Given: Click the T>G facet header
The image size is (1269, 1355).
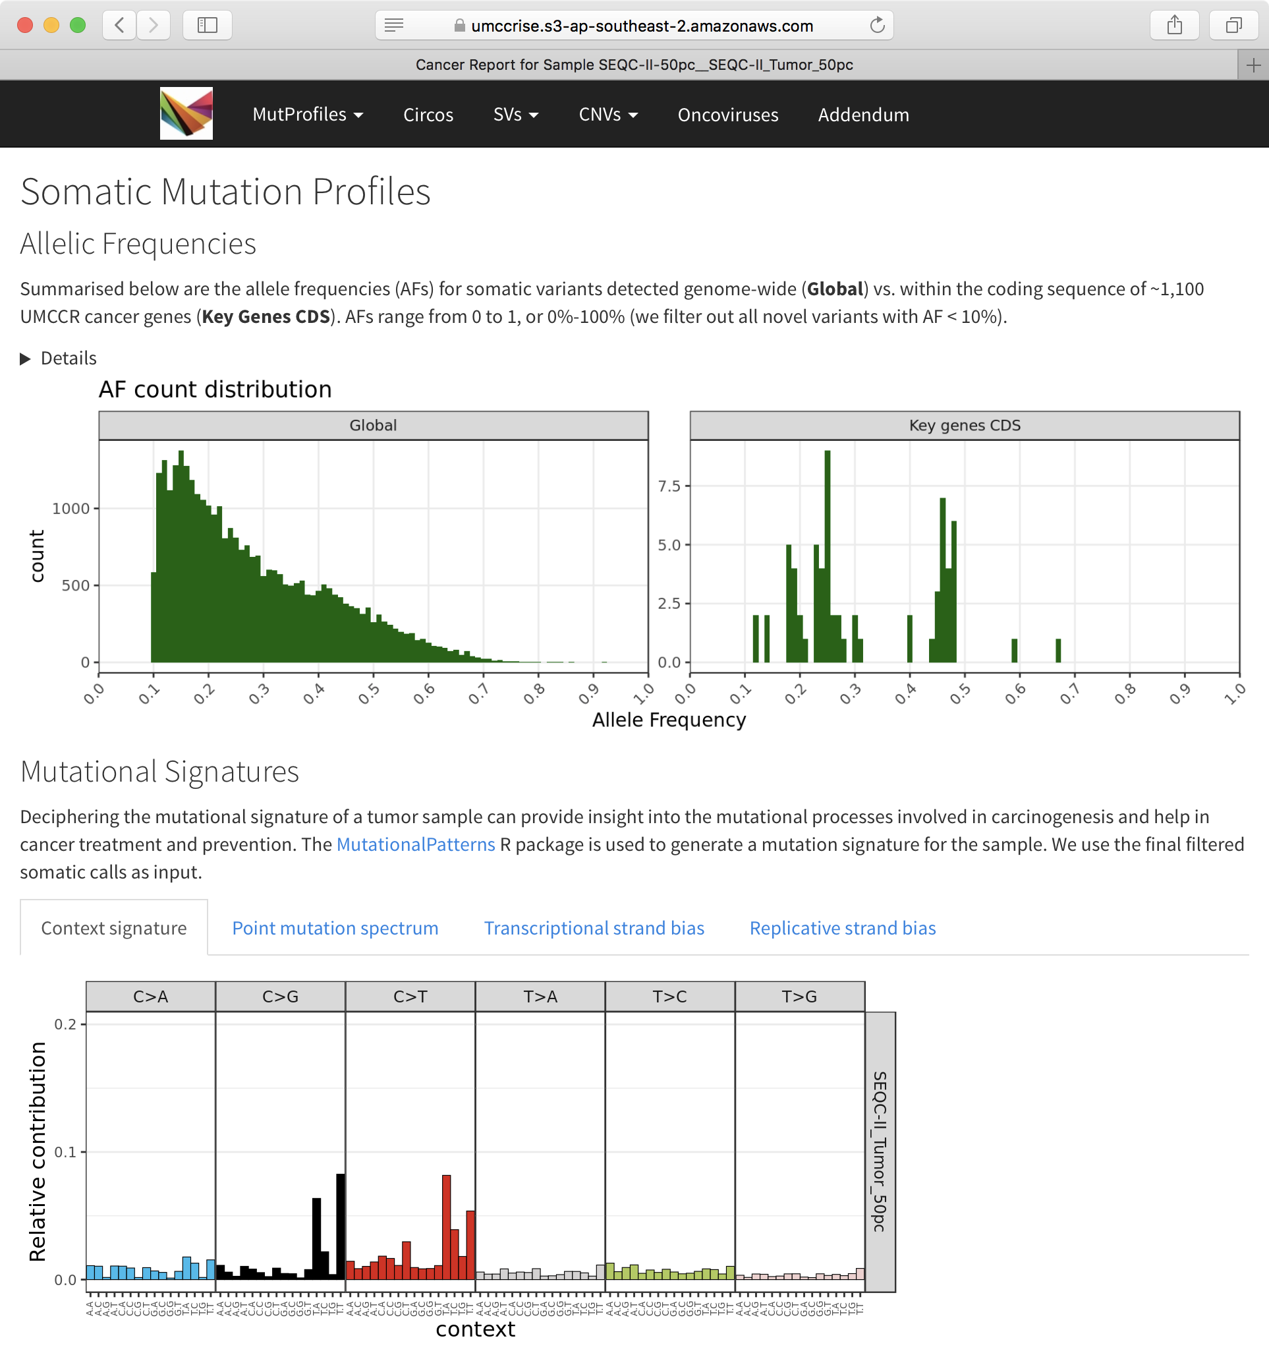Looking at the screenshot, I should (x=799, y=996).
